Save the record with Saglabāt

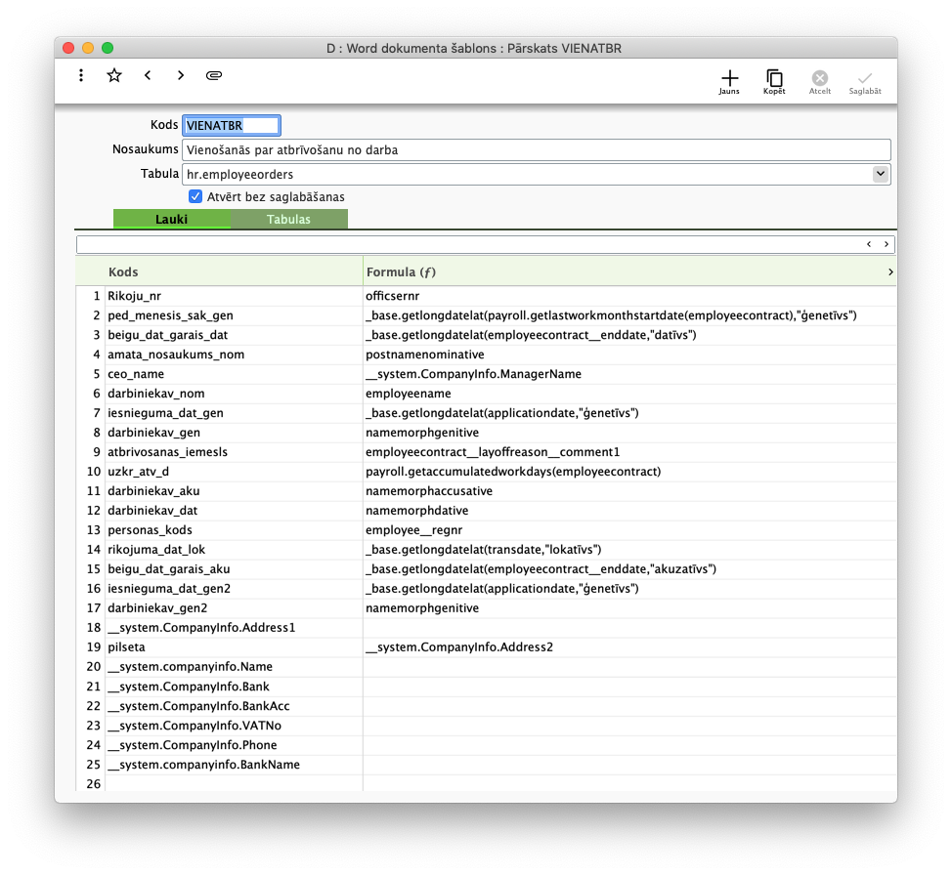click(x=865, y=82)
